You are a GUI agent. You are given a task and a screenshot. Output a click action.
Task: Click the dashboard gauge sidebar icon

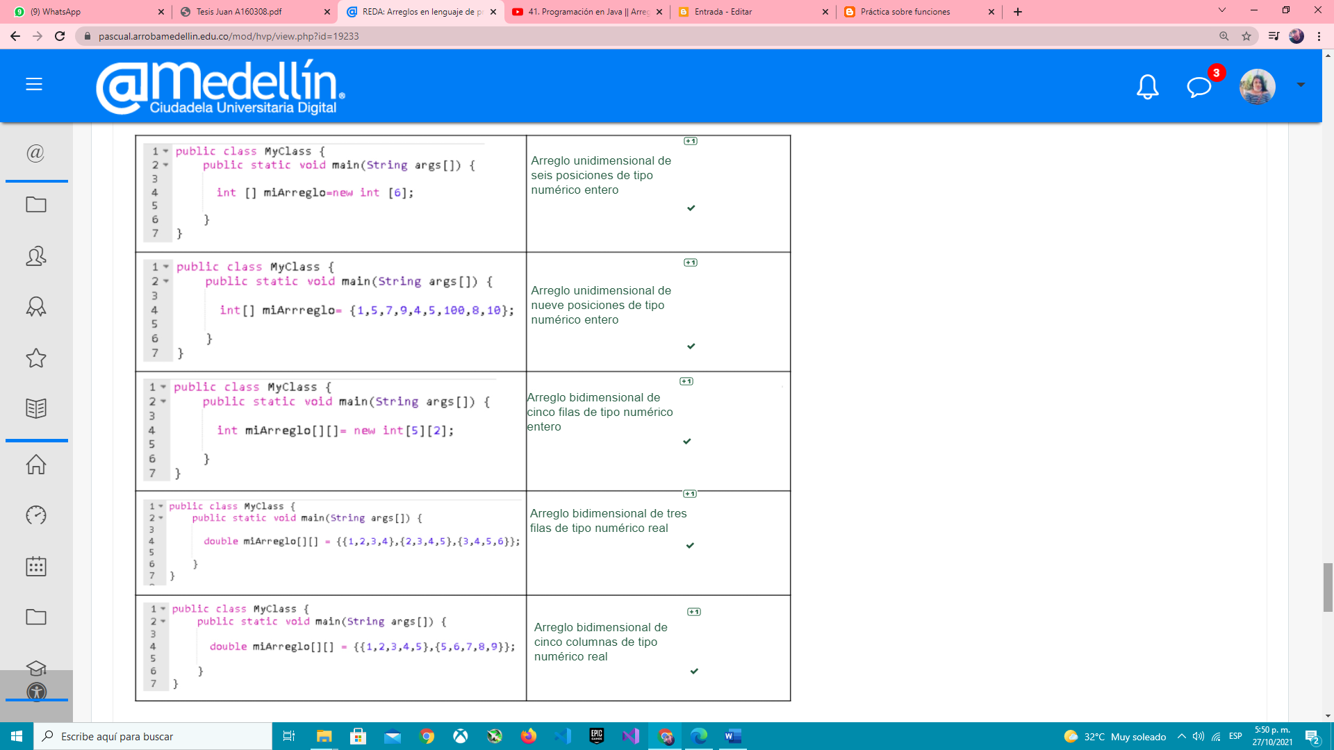pyautogui.click(x=36, y=515)
